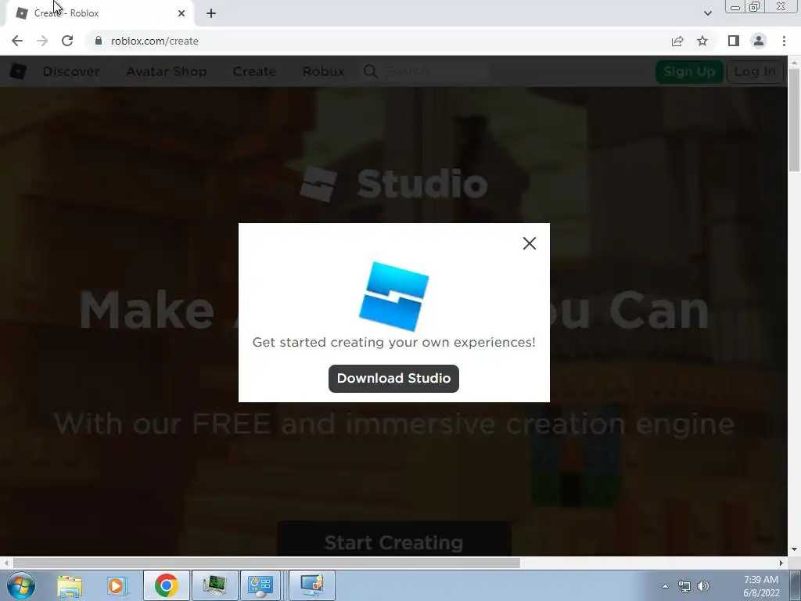Show hidden system tray icons

point(665,586)
